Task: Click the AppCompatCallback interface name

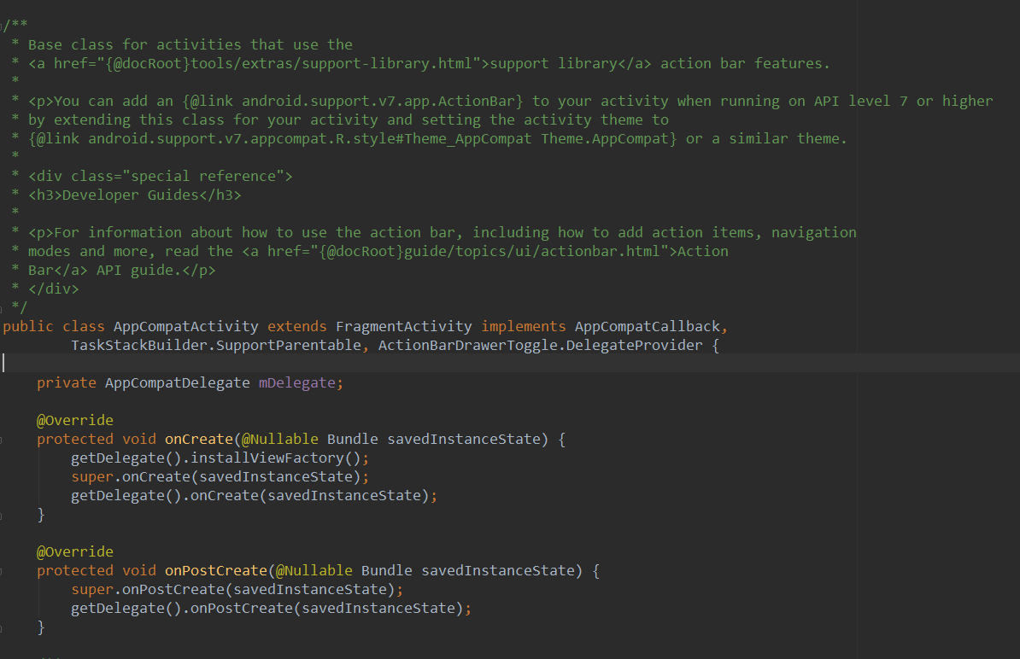Action: click(x=648, y=326)
